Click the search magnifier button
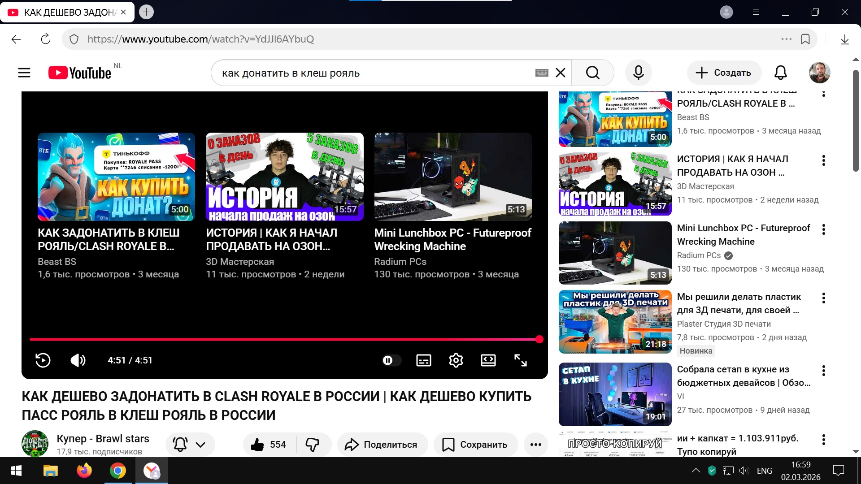The height and width of the screenshot is (484, 861). coord(592,73)
